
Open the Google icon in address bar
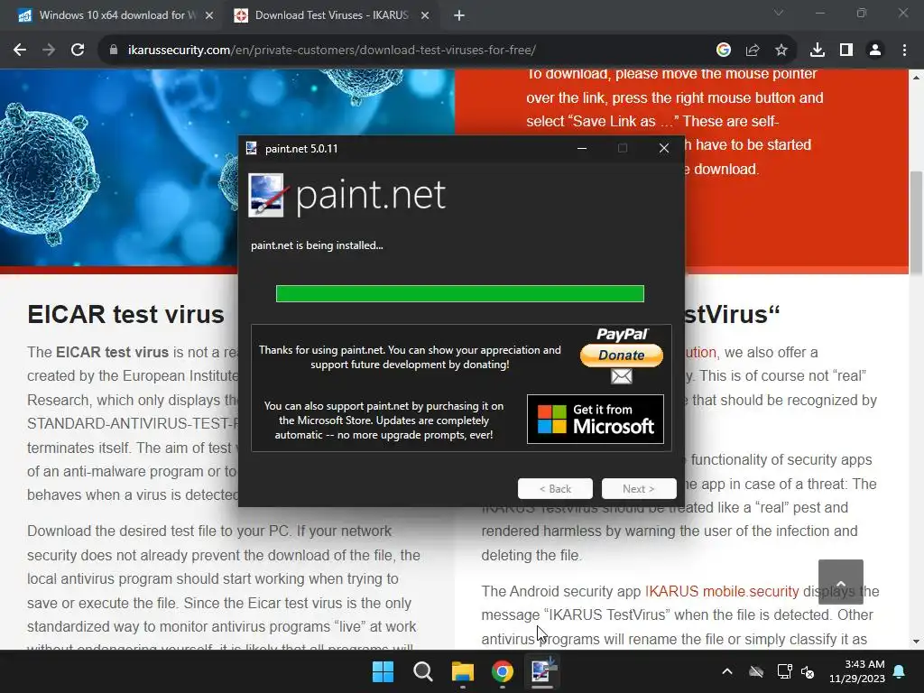pyautogui.click(x=724, y=51)
